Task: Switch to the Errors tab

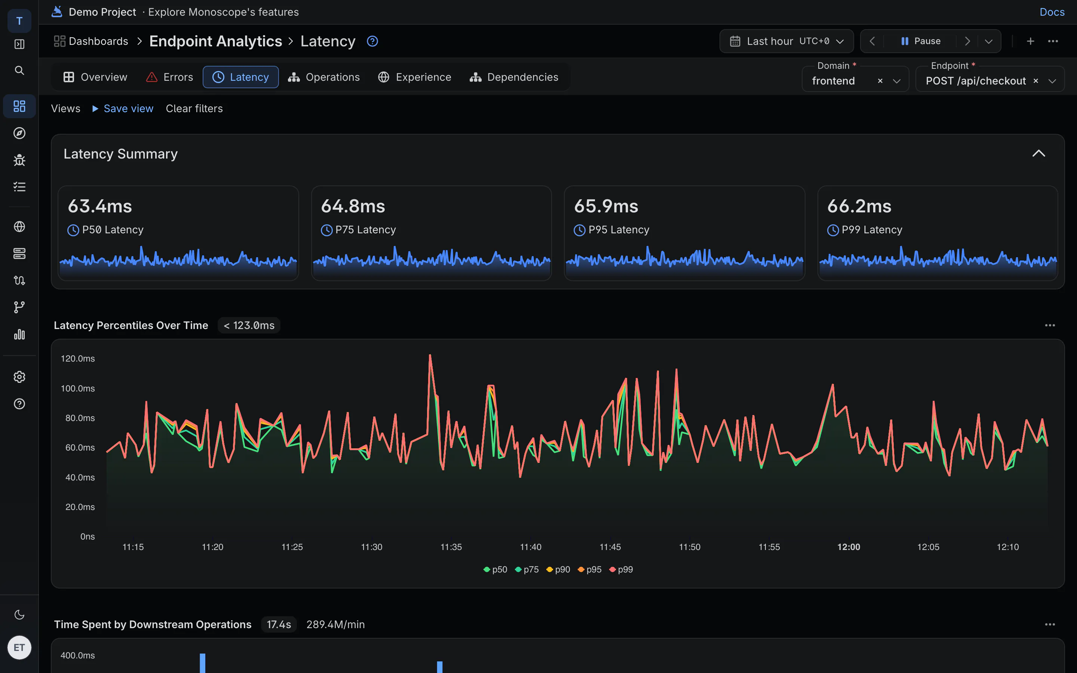Action: pyautogui.click(x=169, y=77)
